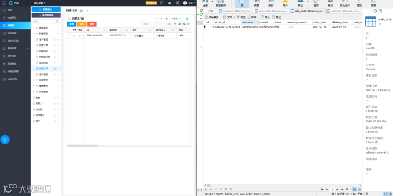Click the 新建模块 button

(46, 9)
